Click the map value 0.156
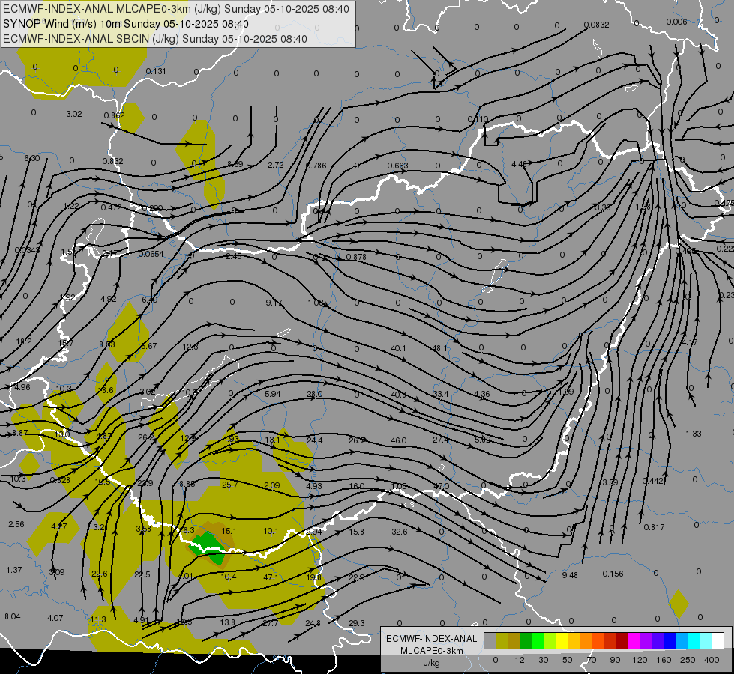This screenshot has width=734, height=674. point(613,574)
